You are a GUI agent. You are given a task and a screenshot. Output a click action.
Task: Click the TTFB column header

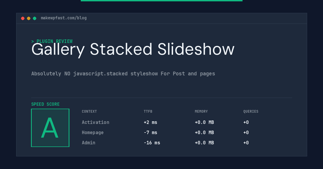click(148, 111)
